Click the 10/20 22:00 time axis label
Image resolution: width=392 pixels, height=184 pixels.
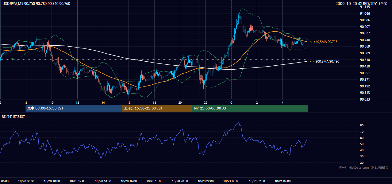click(x=206, y=181)
